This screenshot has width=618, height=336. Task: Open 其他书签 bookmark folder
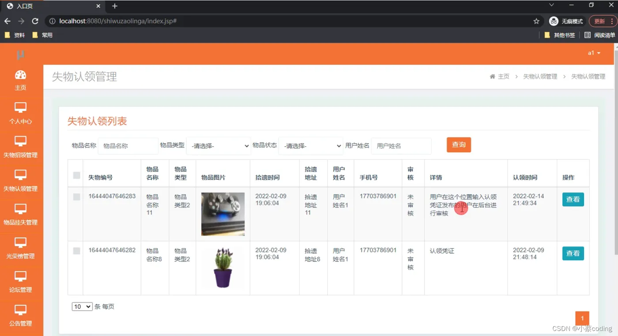560,35
